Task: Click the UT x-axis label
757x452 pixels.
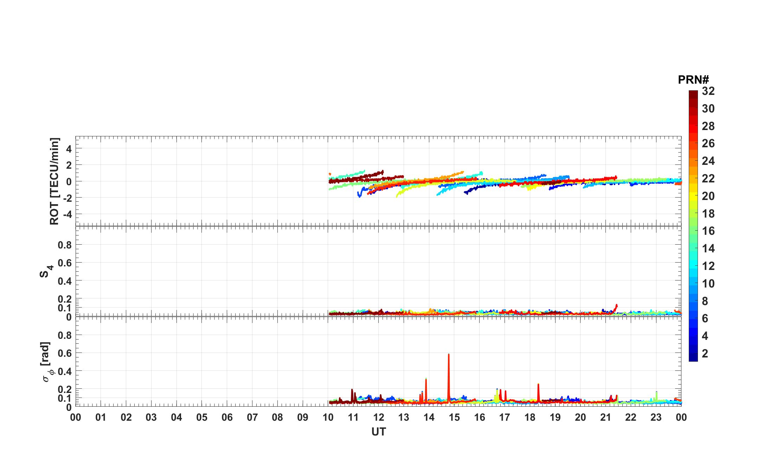Action: click(379, 432)
